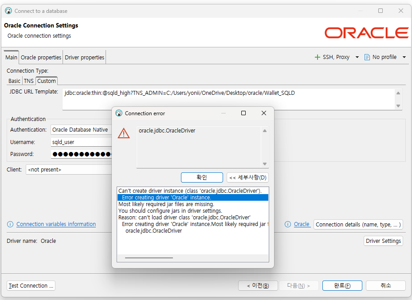This screenshot has height=300, width=412.
Task: Click oracle.jdbc.OracleDriver message text in error box
Action: 167,130
